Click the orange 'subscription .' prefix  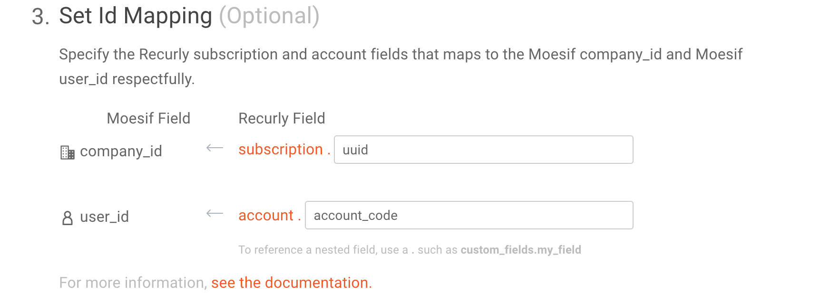click(x=284, y=150)
